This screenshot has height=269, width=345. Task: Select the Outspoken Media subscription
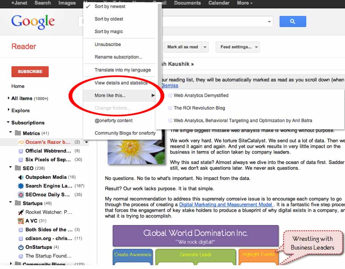tap(46, 177)
